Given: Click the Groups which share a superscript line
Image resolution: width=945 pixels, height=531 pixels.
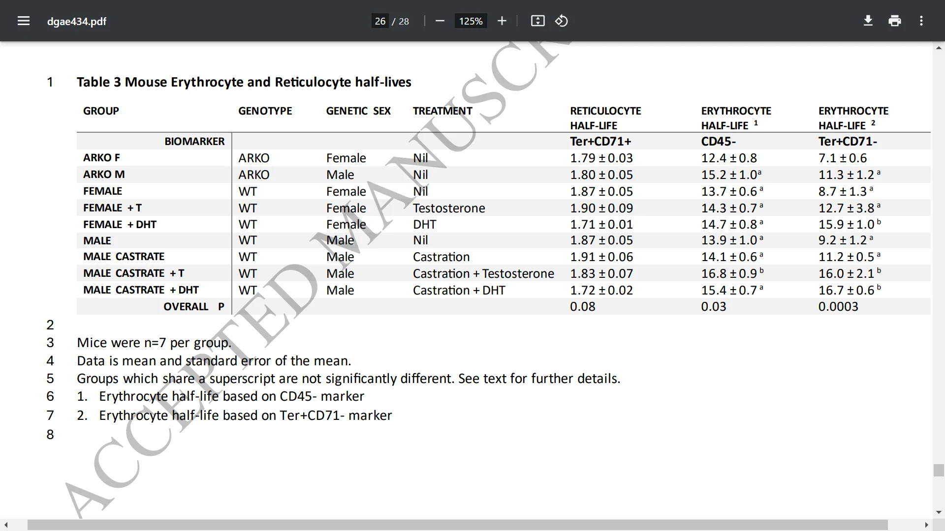Looking at the screenshot, I should pyautogui.click(x=348, y=379).
